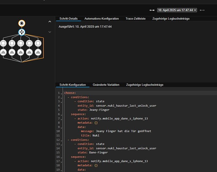217x172 pixels.
Task: Click 'metadata: {}' on line 18
Action: [x=87, y=165]
